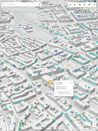Click the map scale bar
Viewport: 98px width, 131px height.
click(x=76, y=130)
